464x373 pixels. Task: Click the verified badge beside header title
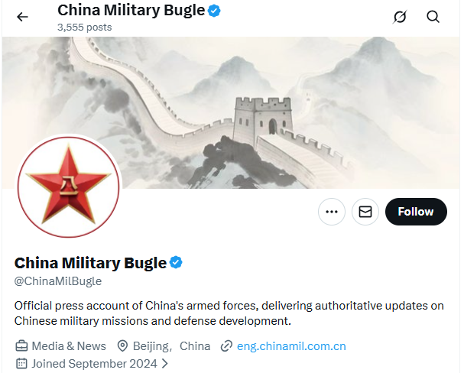(214, 11)
